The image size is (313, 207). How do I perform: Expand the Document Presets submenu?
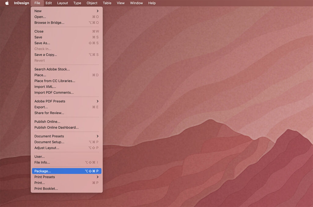(x=98, y=136)
